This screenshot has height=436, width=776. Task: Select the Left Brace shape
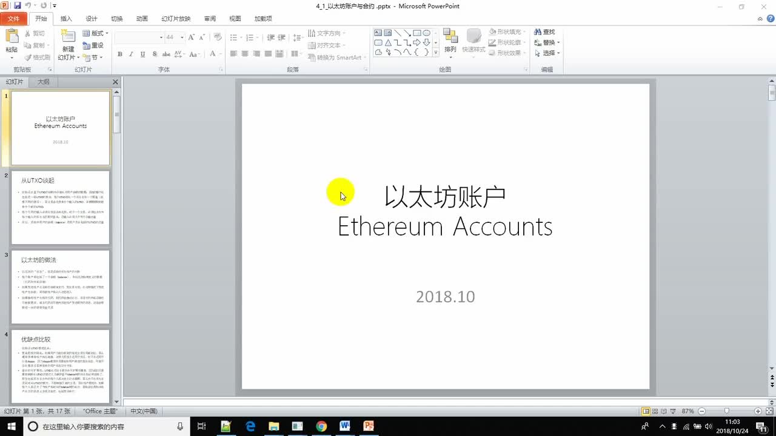click(x=417, y=52)
